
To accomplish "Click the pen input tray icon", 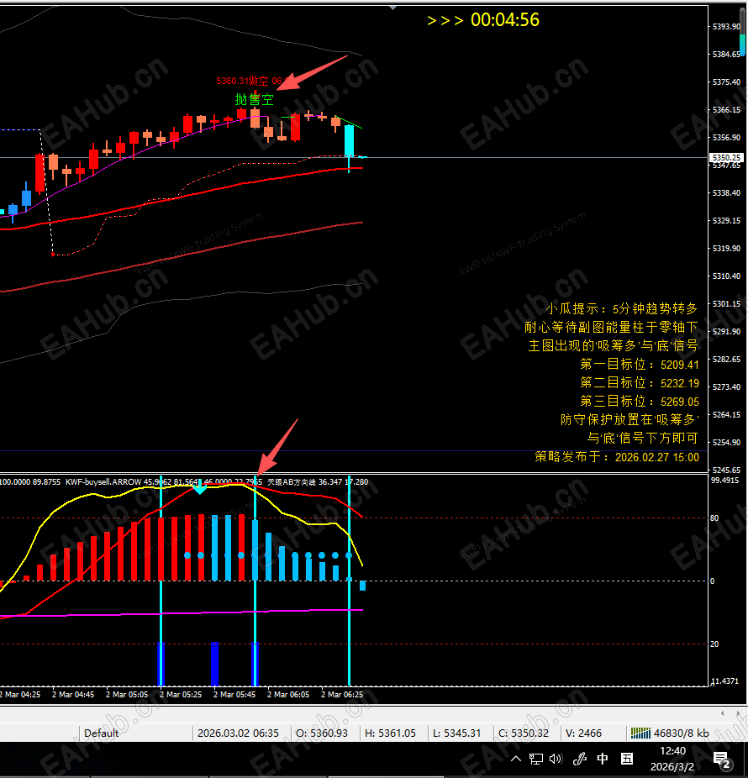I will tap(579, 759).
